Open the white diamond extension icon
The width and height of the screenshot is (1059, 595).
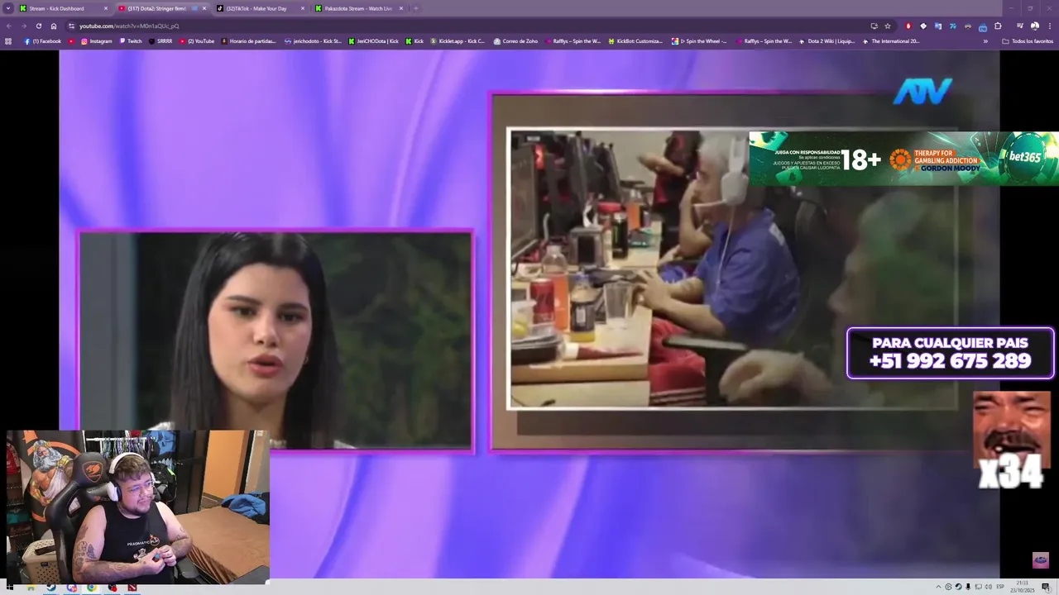pyautogui.click(x=923, y=26)
